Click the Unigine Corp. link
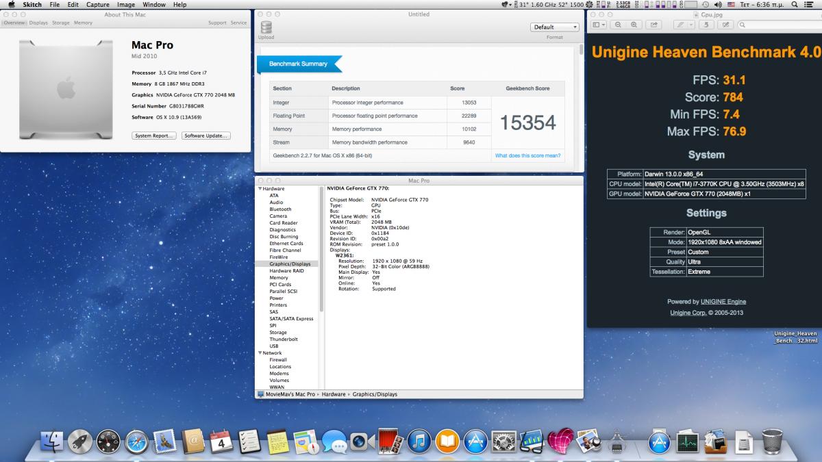Image resolution: width=822 pixels, height=462 pixels. click(688, 313)
